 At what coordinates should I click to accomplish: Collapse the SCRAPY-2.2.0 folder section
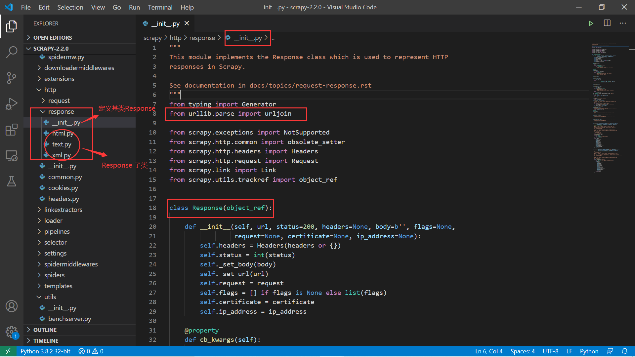point(79,49)
